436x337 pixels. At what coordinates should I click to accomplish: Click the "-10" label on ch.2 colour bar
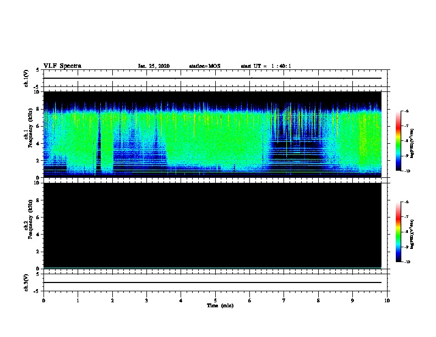coord(407,262)
